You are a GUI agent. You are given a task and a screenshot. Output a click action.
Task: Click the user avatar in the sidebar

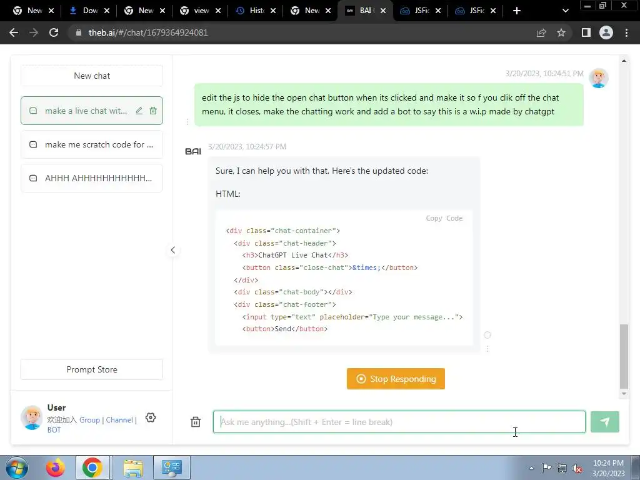[x=32, y=417]
